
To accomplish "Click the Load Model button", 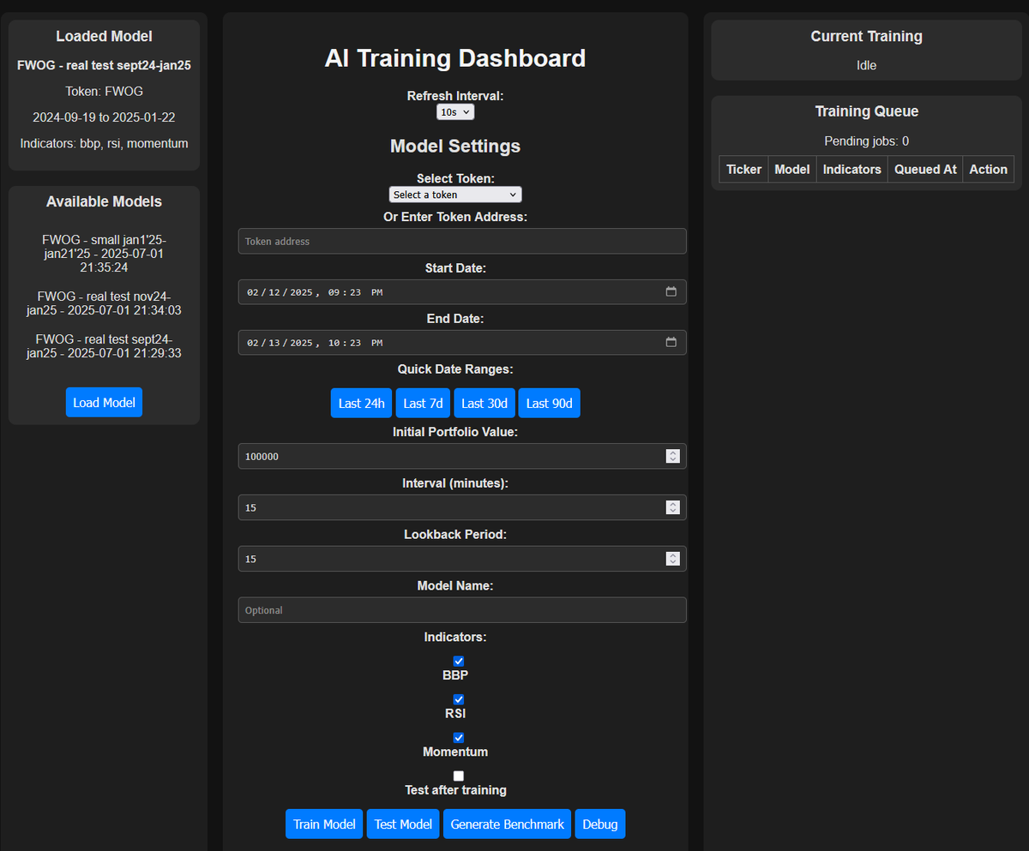I will pyautogui.click(x=104, y=402).
